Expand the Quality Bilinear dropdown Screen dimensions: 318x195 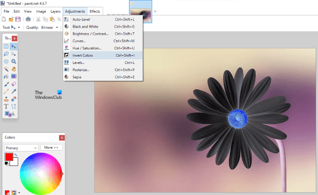pyautogui.click(x=50, y=27)
